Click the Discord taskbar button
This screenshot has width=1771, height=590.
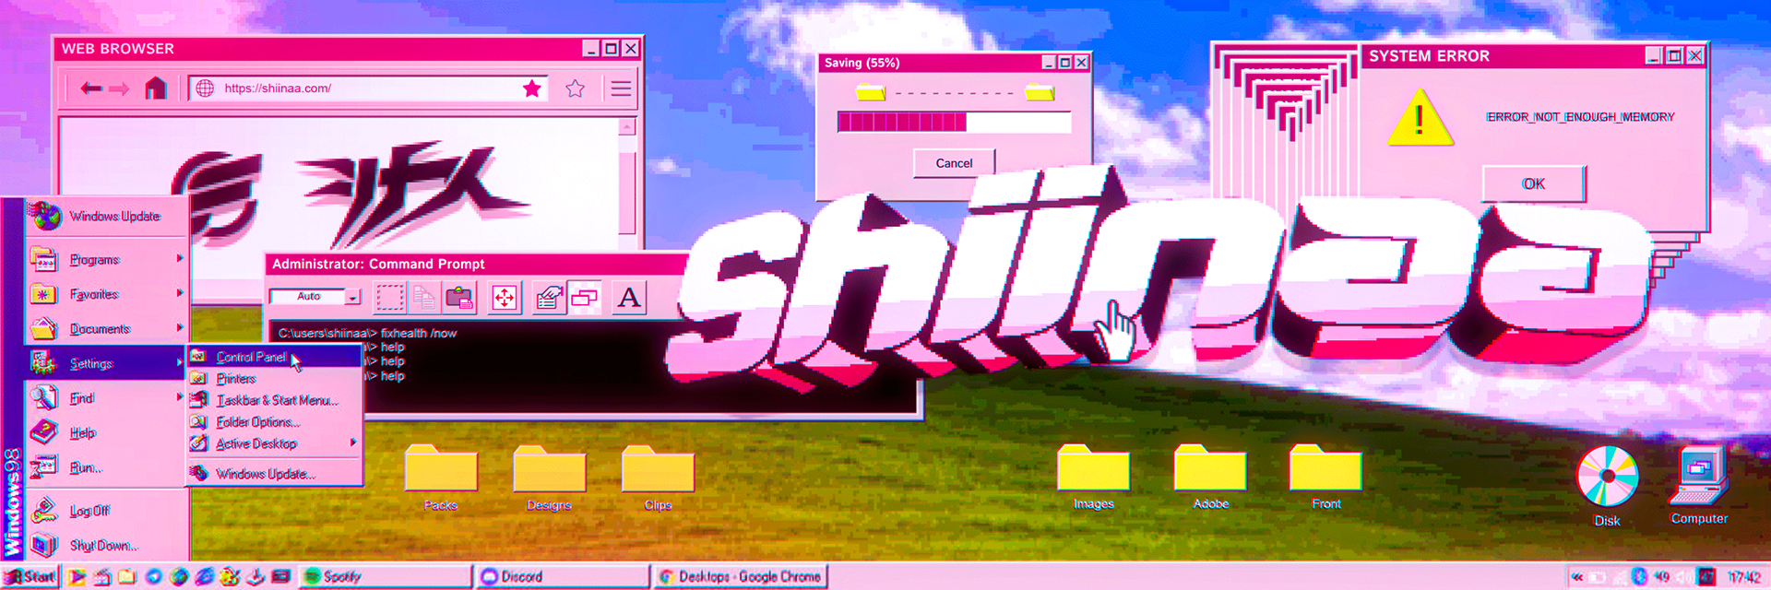[564, 576]
